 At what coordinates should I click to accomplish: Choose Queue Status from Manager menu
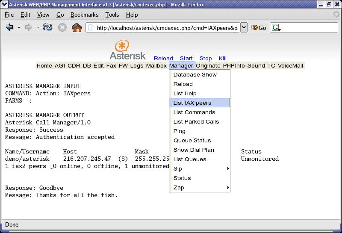[x=192, y=141]
